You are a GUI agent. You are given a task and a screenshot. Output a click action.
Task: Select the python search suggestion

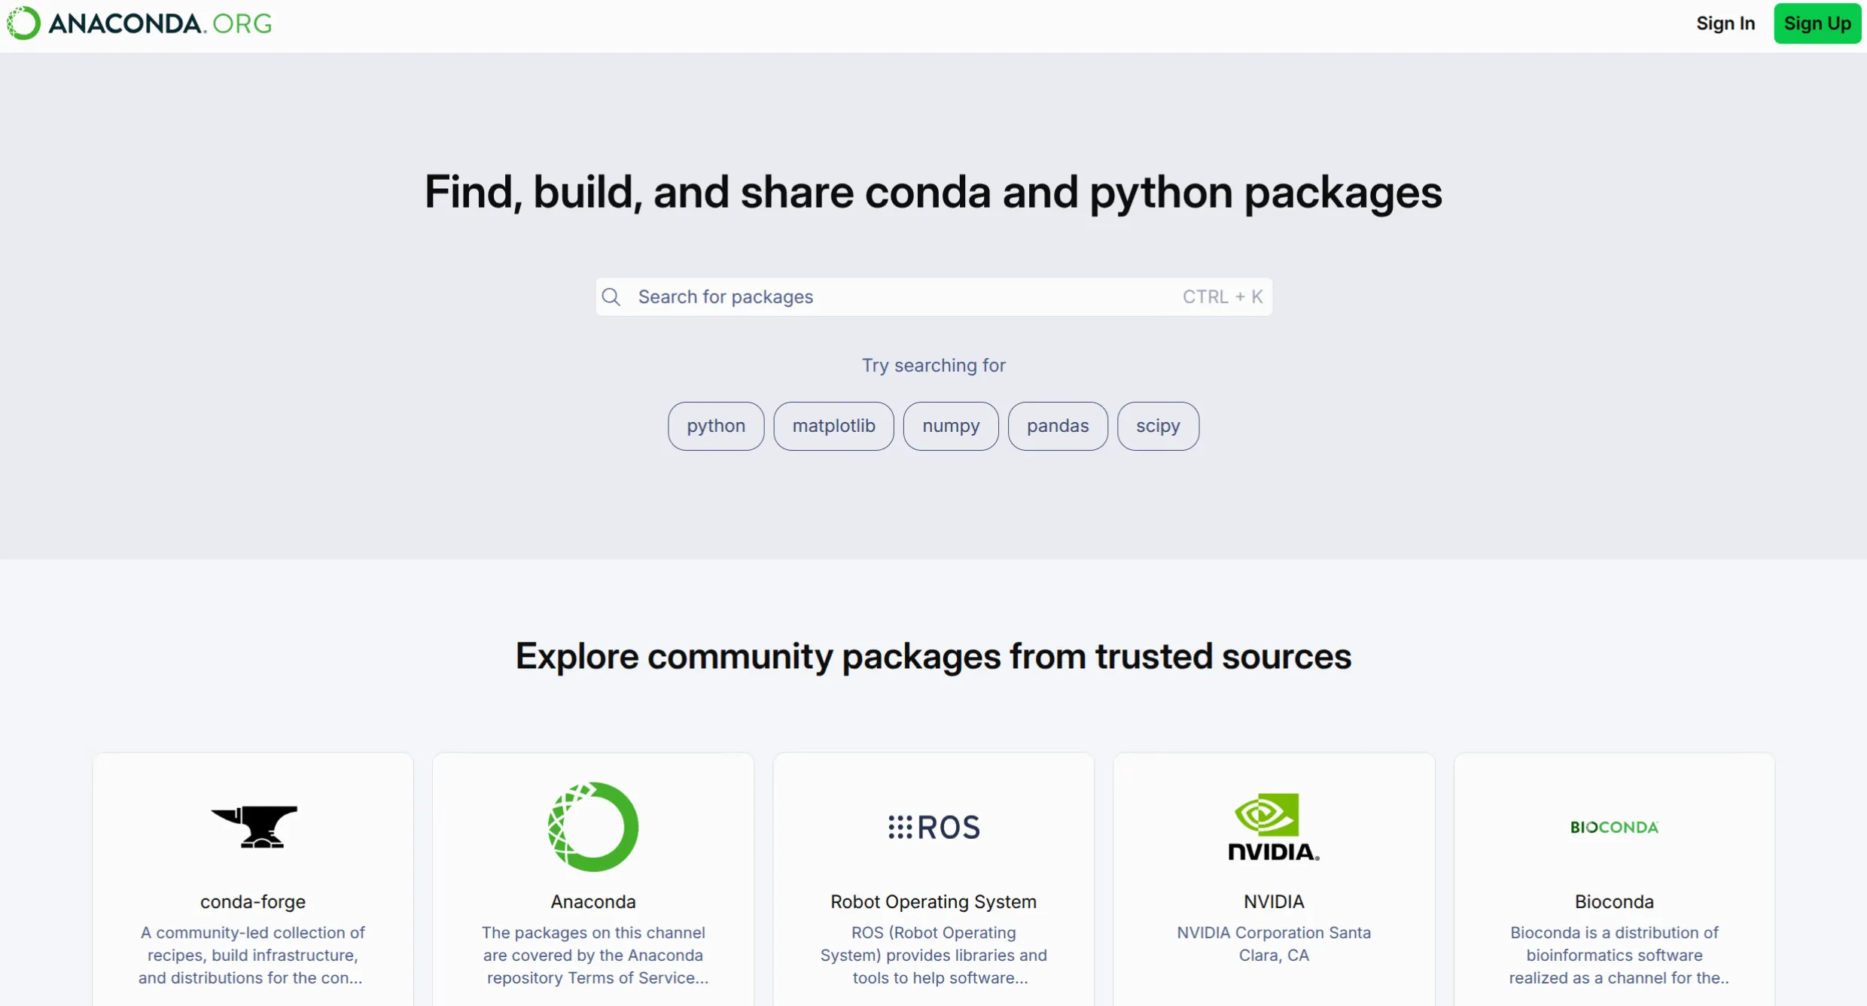point(716,426)
